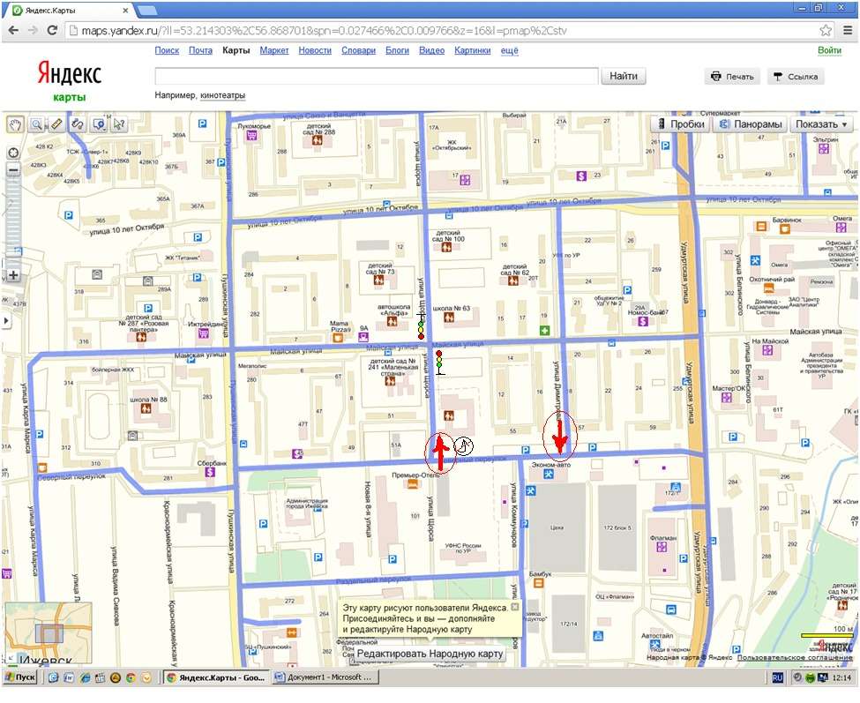This screenshot has height=703, width=860.
Task: Click the Mama Pizza restaurant marker
Action: tap(339, 337)
